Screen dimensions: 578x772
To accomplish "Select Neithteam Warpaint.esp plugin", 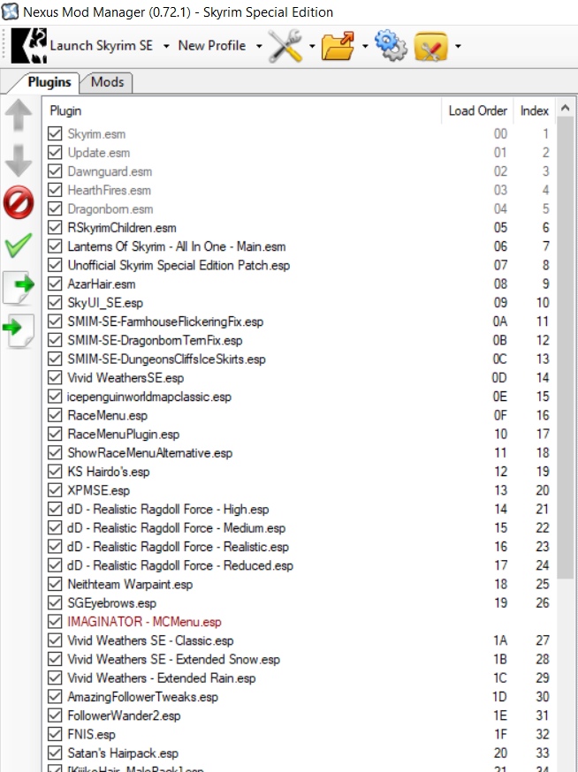I will click(x=299, y=585).
